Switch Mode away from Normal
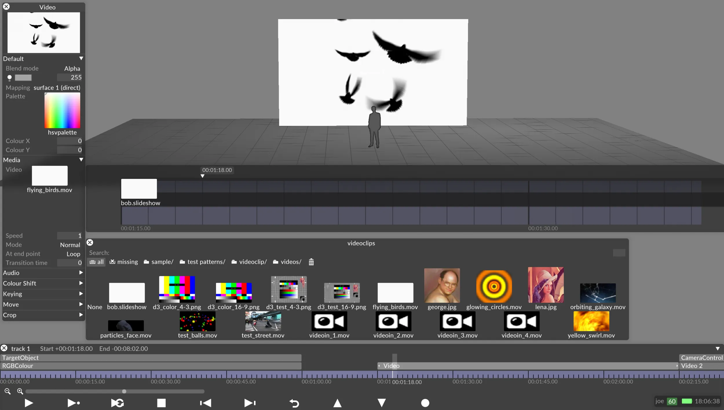 click(x=70, y=244)
